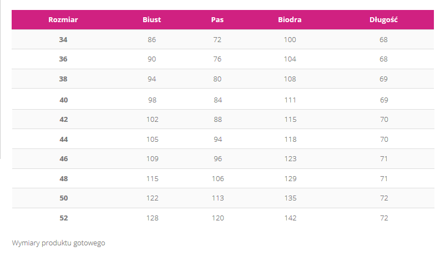This screenshot has width=445, height=257.
Task: Select size 36 row label
Action: tap(63, 59)
